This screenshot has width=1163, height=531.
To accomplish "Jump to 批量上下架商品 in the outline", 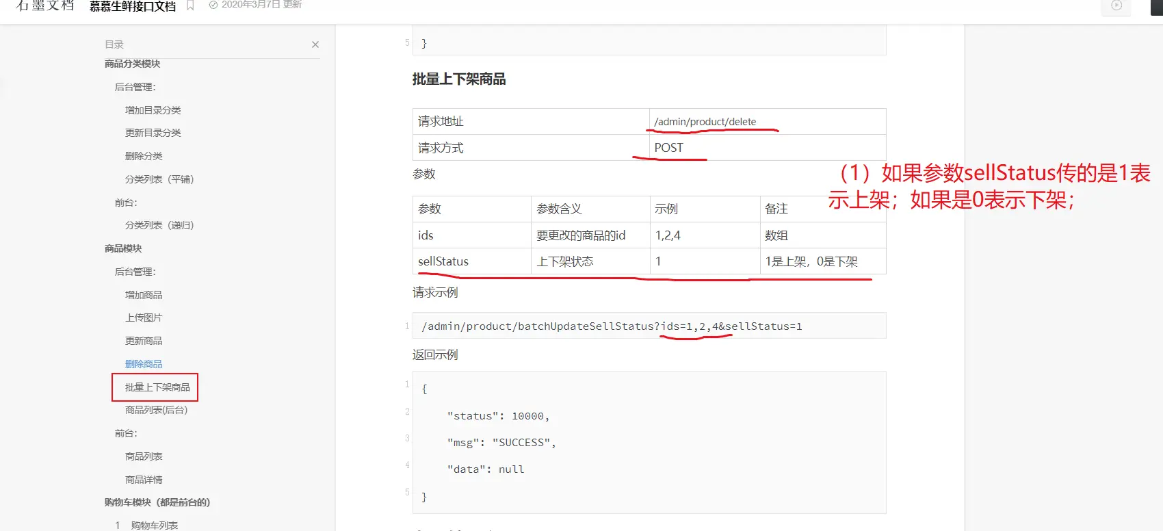I will click(x=157, y=387).
